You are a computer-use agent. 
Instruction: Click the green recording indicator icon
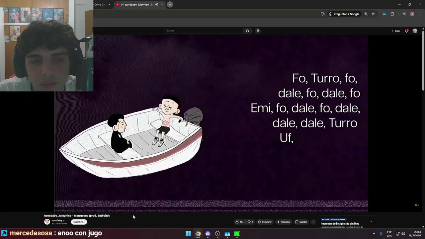[x=416, y=205]
